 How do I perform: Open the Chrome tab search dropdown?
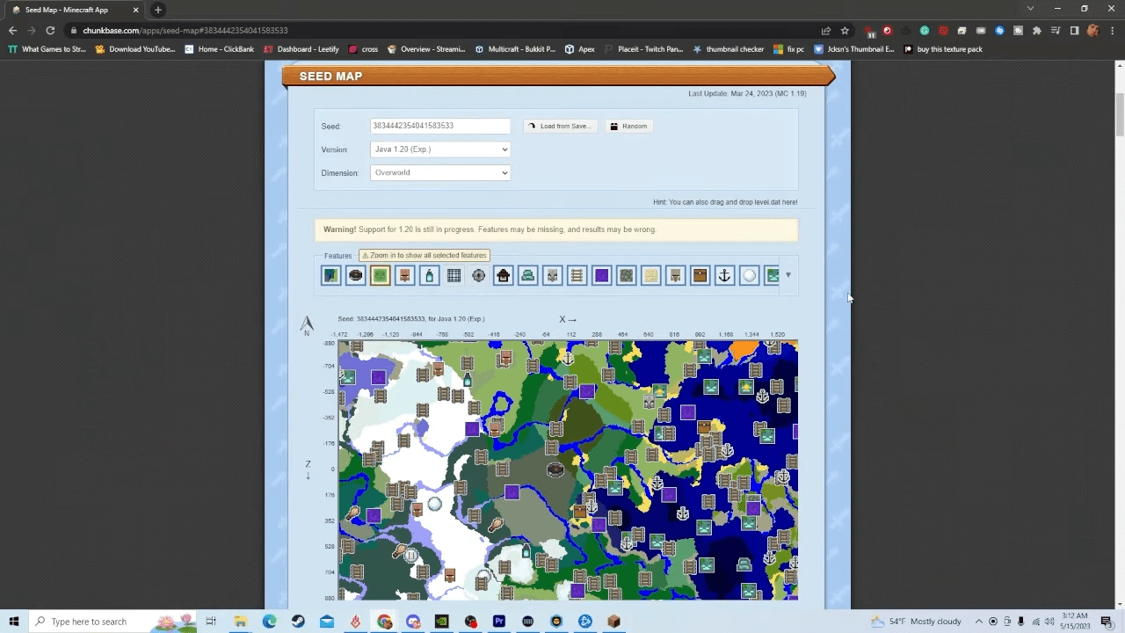click(x=1030, y=9)
